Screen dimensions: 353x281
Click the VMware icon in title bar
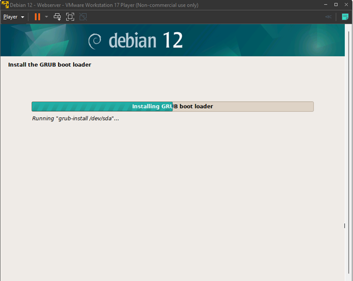(x=4, y=4)
